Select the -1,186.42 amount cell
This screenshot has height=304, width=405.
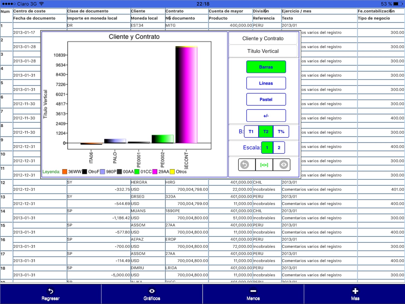tap(98, 218)
